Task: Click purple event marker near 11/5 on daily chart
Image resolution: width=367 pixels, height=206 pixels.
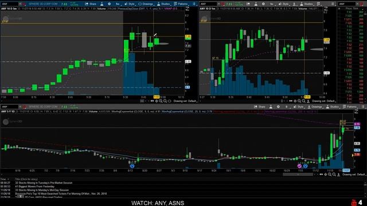Action: 299,166
